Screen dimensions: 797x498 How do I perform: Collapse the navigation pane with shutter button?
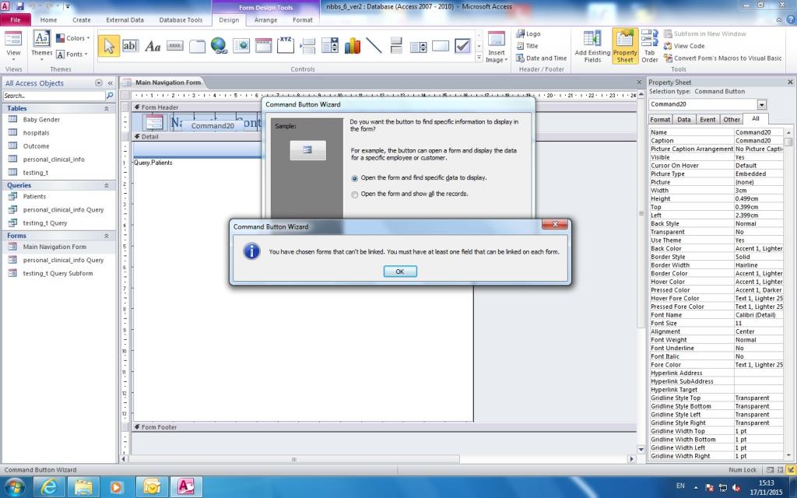coord(111,82)
